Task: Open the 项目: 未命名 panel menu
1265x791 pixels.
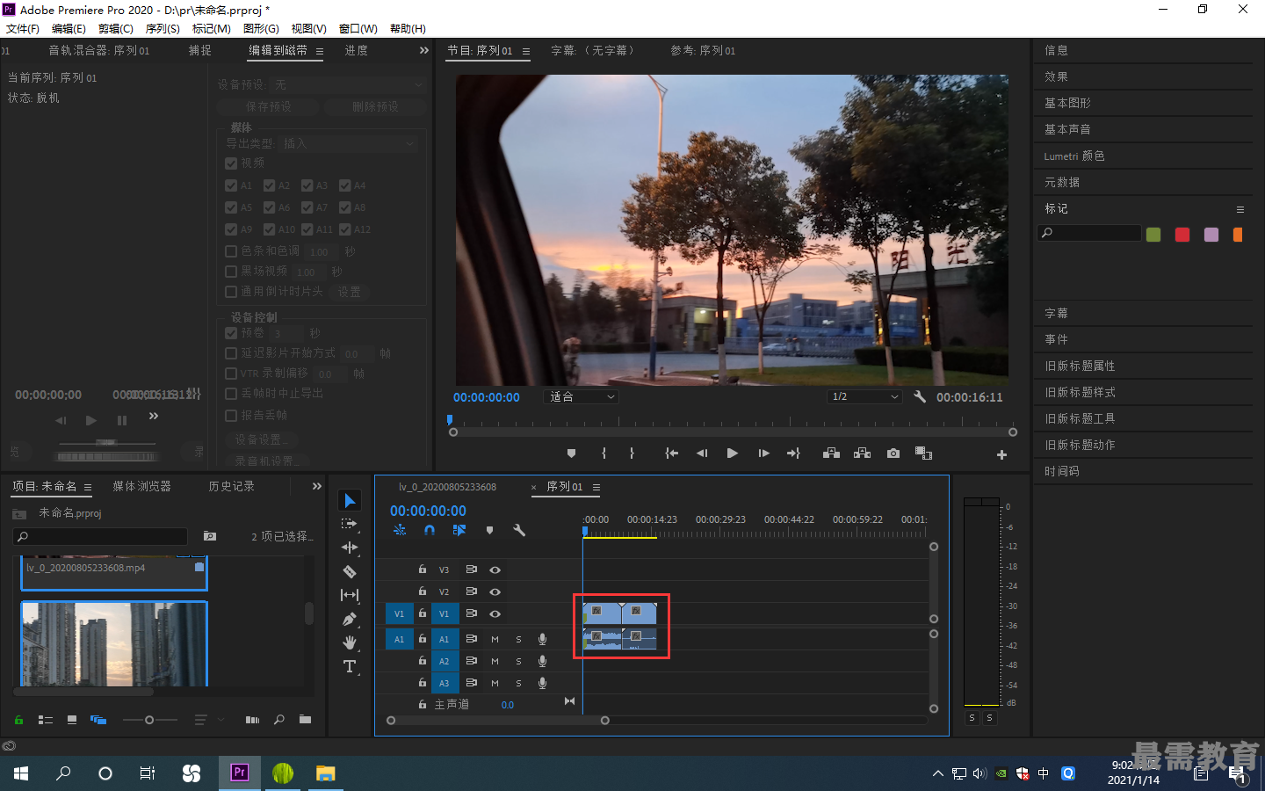Action: (88, 487)
